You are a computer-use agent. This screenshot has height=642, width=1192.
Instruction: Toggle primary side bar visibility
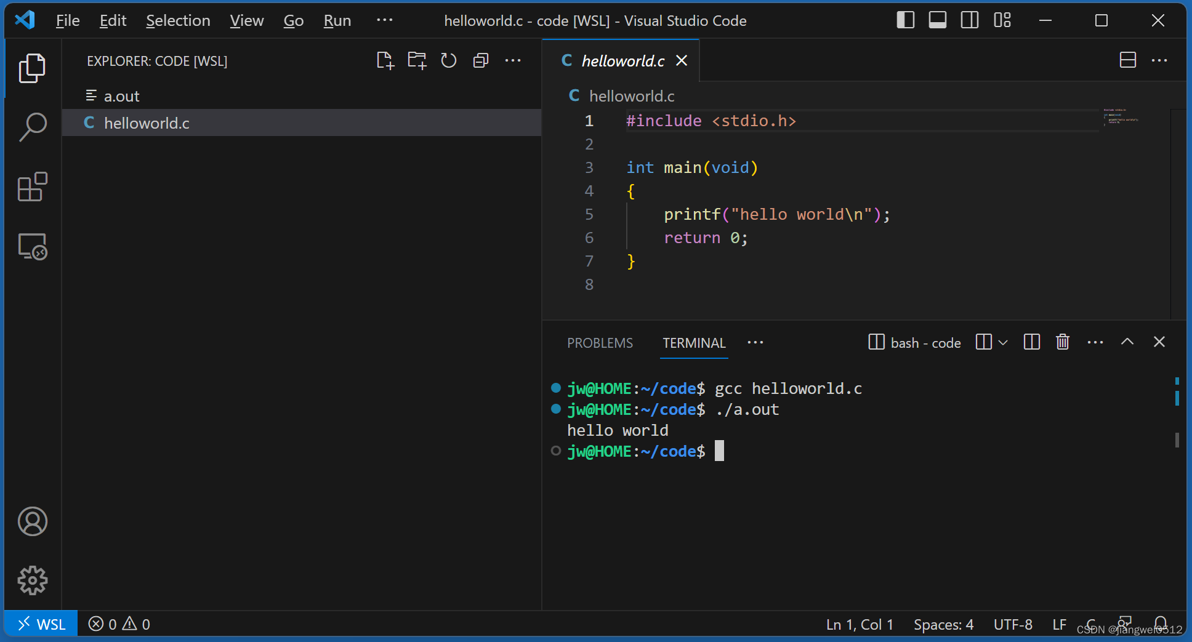[906, 20]
